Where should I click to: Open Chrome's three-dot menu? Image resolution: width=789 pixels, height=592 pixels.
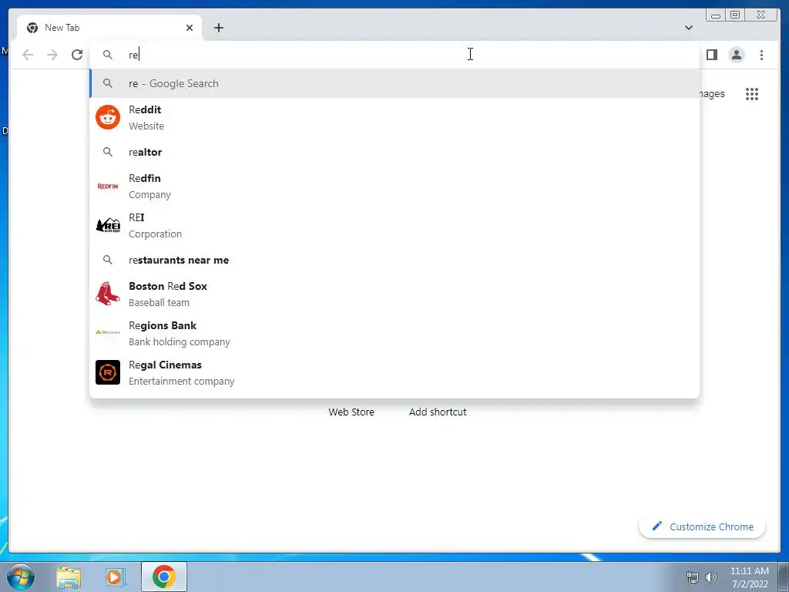[x=761, y=55]
